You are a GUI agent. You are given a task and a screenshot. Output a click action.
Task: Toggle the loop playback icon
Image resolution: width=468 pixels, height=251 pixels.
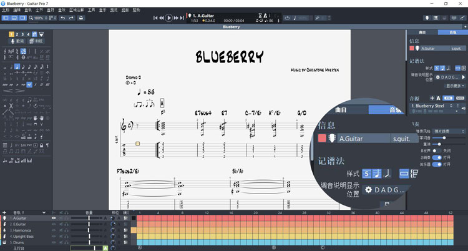coord(287,18)
